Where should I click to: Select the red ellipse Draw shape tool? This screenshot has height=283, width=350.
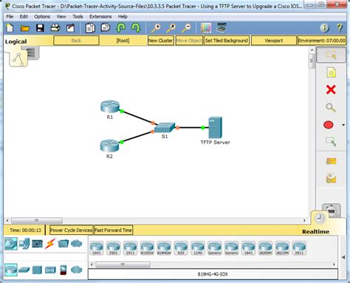pyautogui.click(x=329, y=125)
